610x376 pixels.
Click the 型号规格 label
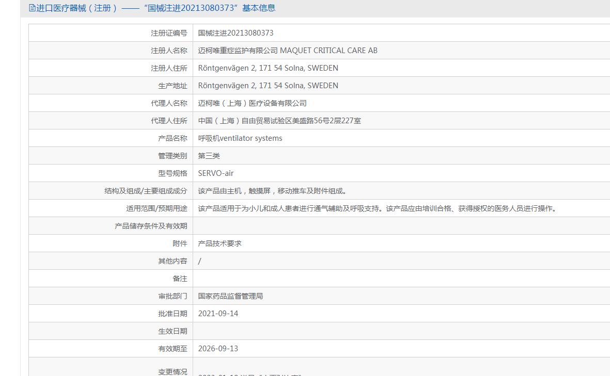[173, 173]
